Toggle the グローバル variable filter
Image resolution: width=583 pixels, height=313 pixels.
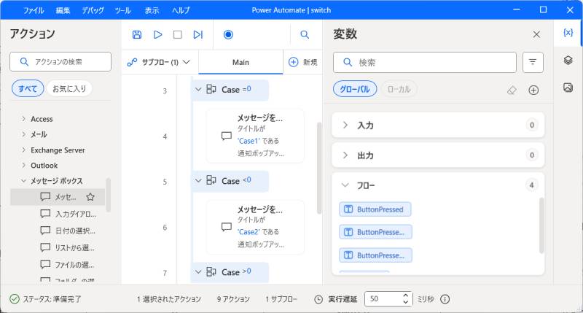(x=355, y=89)
